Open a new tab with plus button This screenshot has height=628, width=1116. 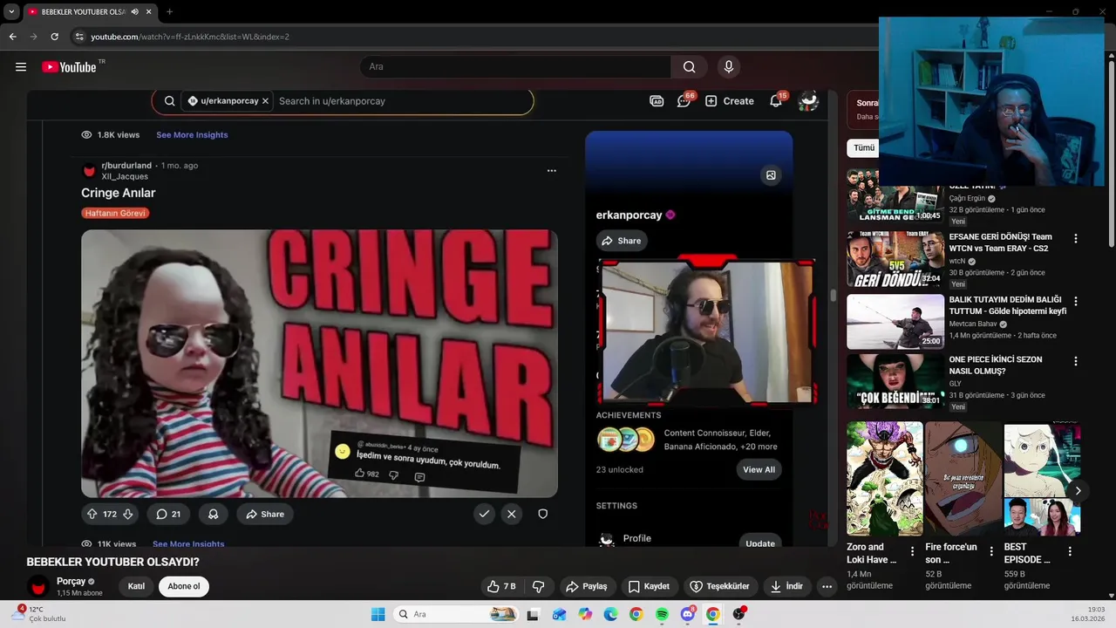click(169, 12)
